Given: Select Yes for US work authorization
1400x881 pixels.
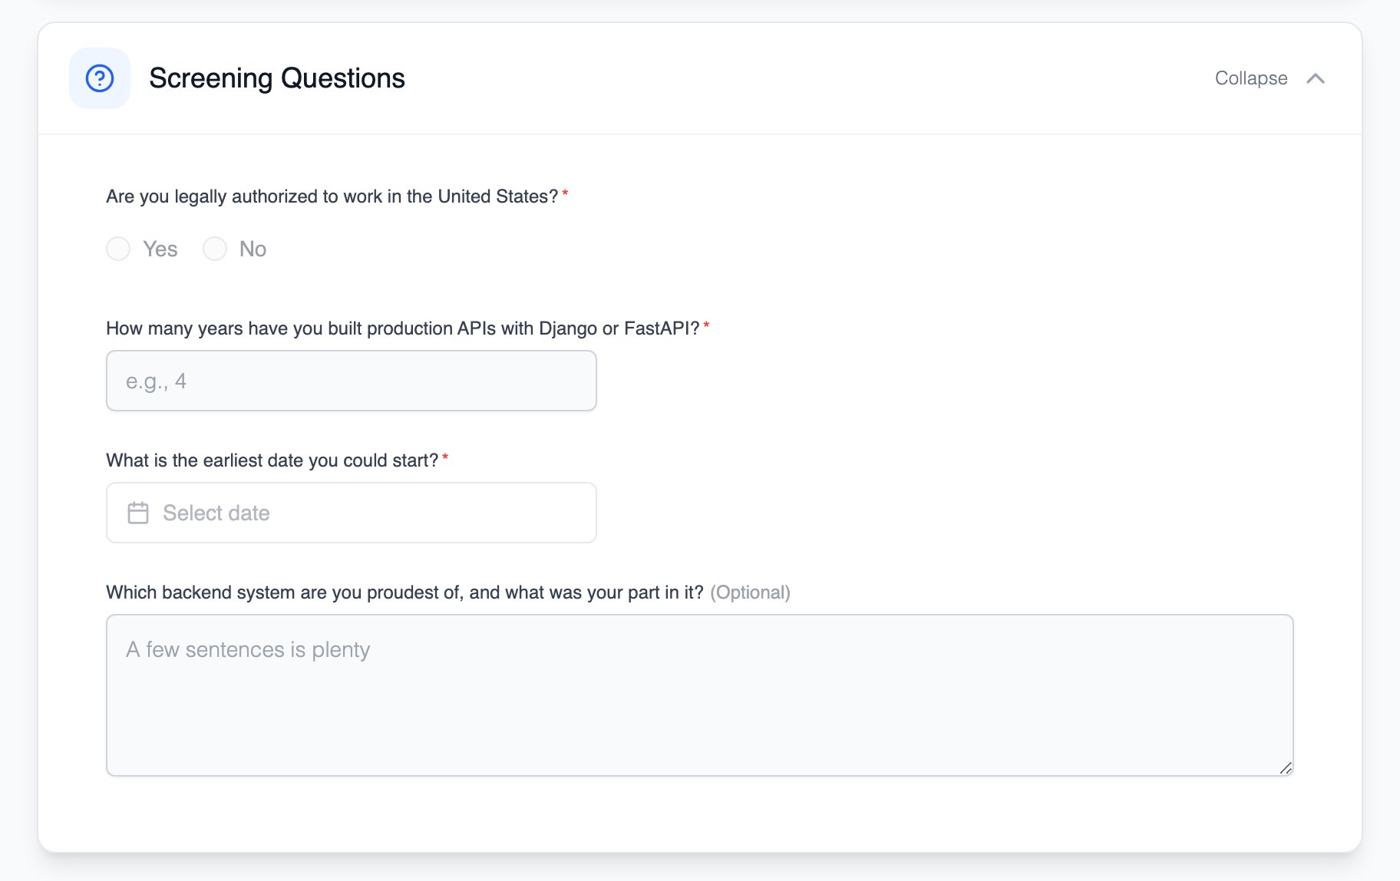Looking at the screenshot, I should point(118,249).
